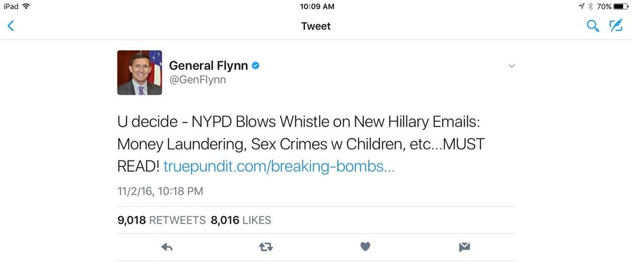The height and width of the screenshot is (265, 632).
Task: Click the verified badge beside General Flynn
Action: [x=255, y=66]
